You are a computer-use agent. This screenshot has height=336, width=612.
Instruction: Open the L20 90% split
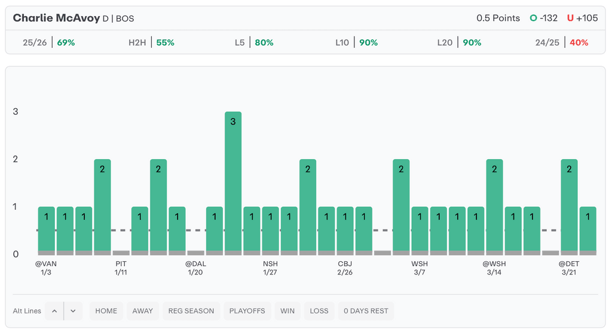pos(459,42)
